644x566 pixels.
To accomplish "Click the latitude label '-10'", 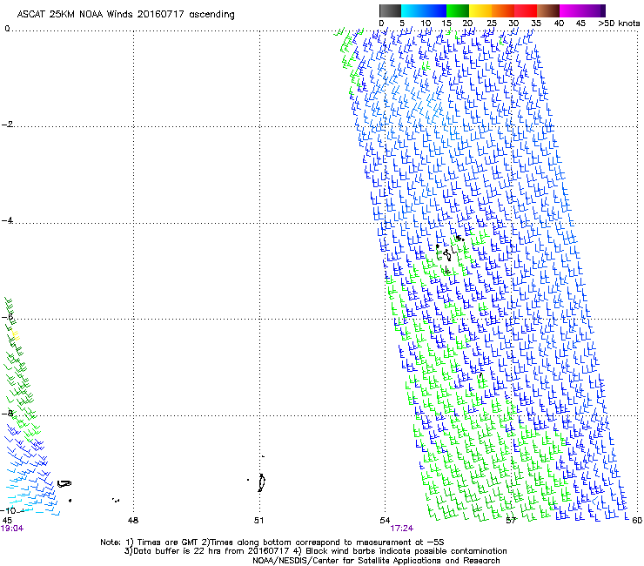I will (x=9, y=510).
